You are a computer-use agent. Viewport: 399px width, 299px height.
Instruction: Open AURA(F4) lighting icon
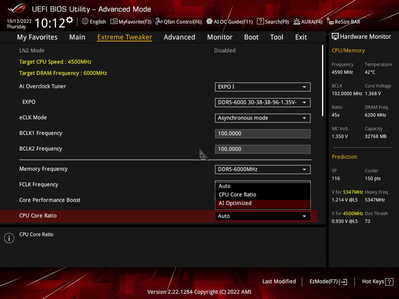coord(296,22)
